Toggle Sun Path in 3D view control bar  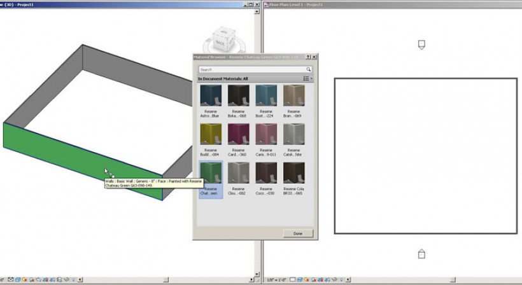(24, 280)
